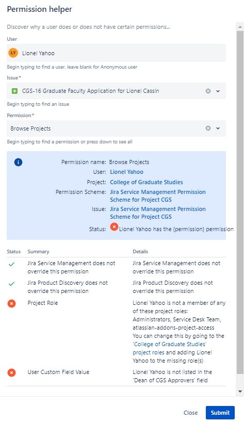The width and height of the screenshot is (244, 423).
Task: Click the LY user avatar icon
Action: tap(13, 53)
